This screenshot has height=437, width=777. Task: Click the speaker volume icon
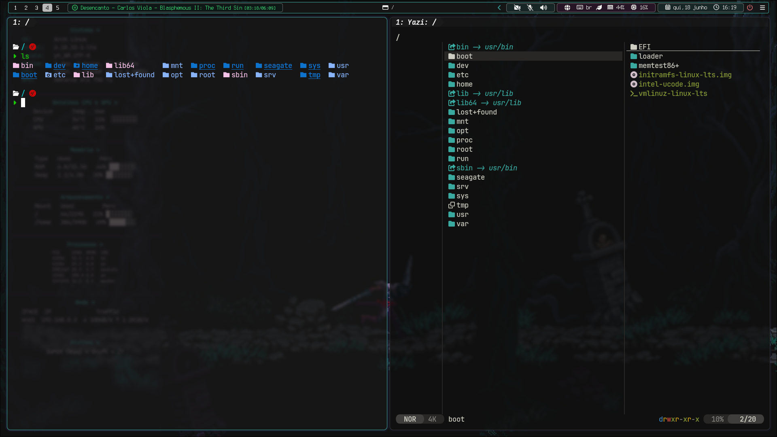point(543,8)
